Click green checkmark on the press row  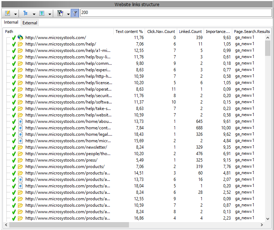(x=14, y=160)
